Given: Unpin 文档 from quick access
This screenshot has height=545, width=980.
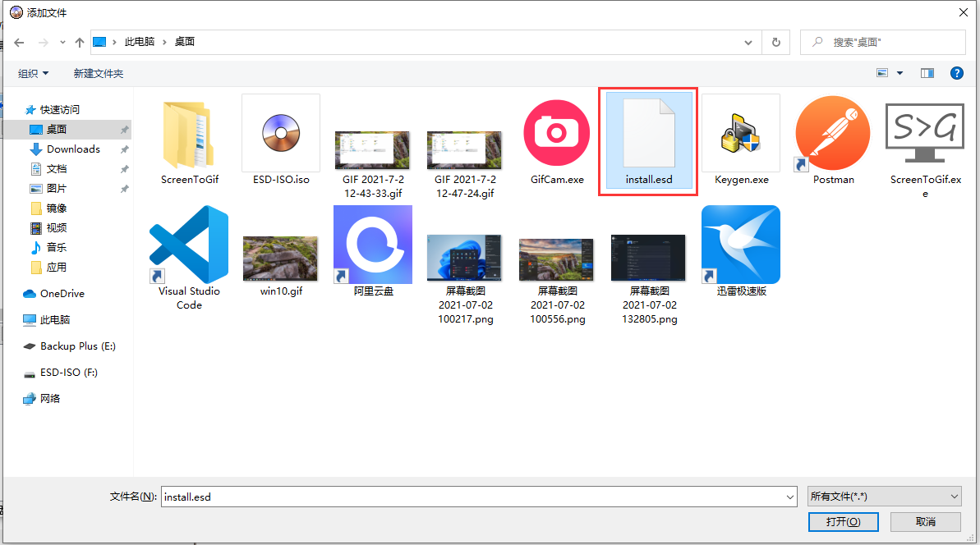Looking at the screenshot, I should 124,169.
